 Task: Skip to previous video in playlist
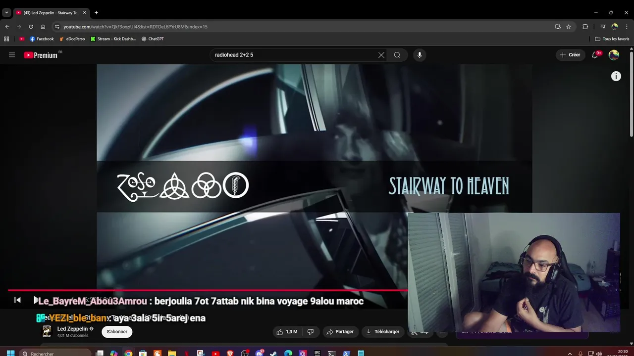[x=17, y=300]
